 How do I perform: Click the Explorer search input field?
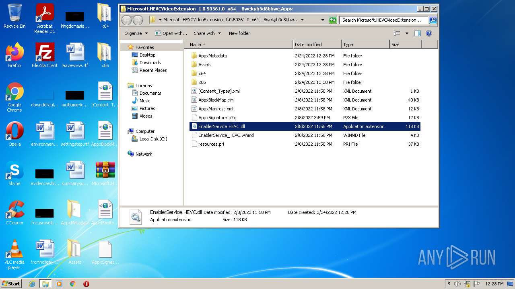click(384, 20)
